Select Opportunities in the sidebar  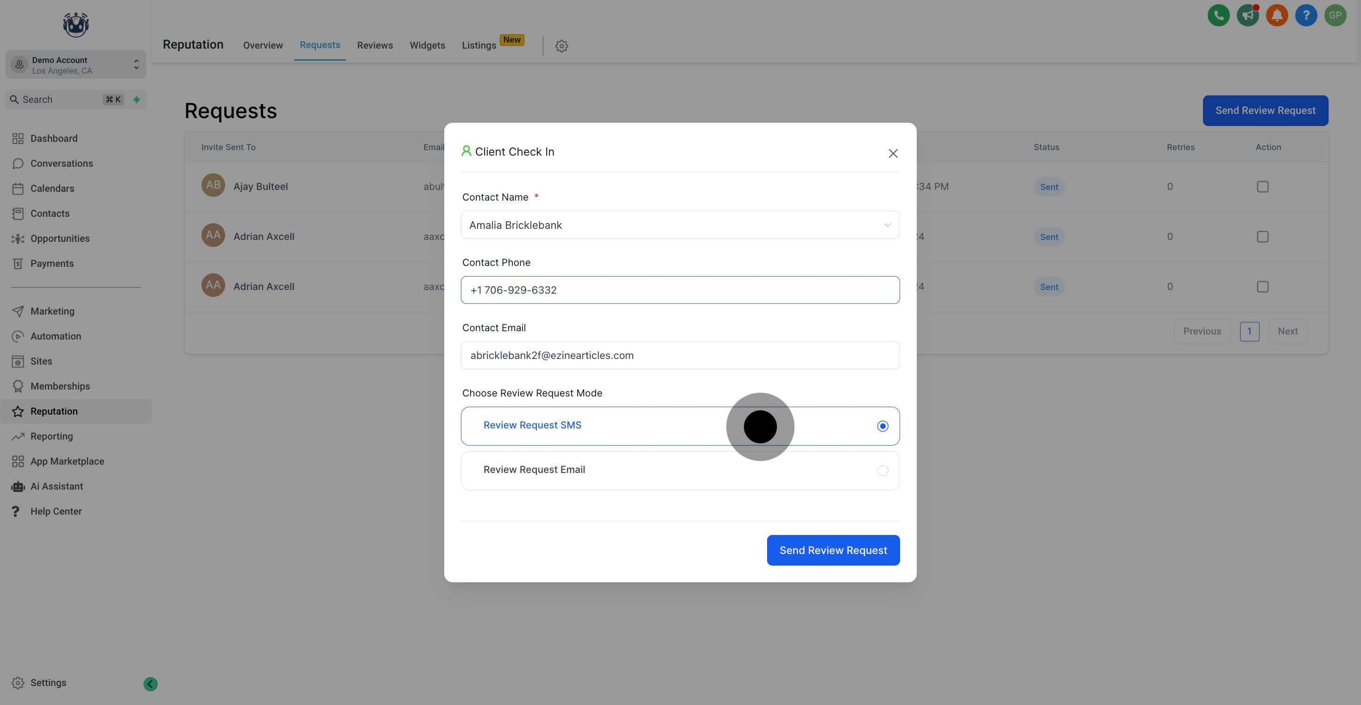point(59,239)
